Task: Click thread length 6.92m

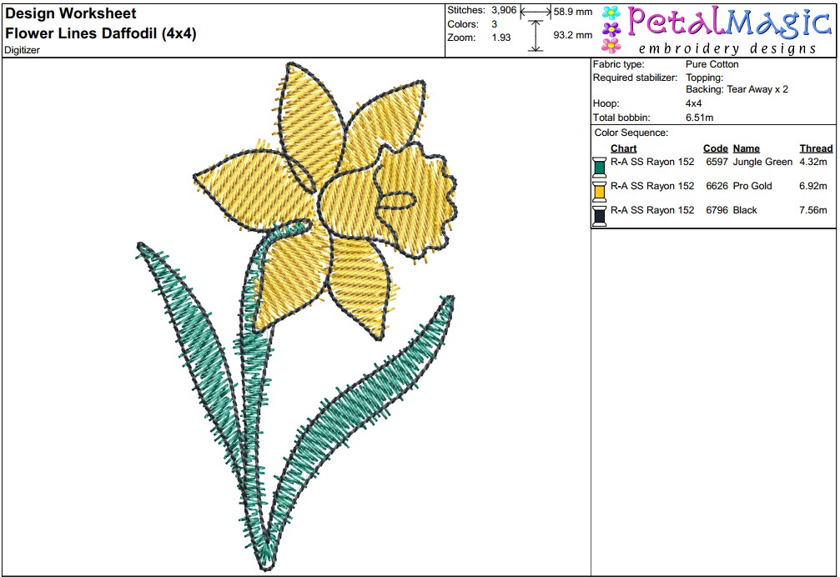Action: 812,186
